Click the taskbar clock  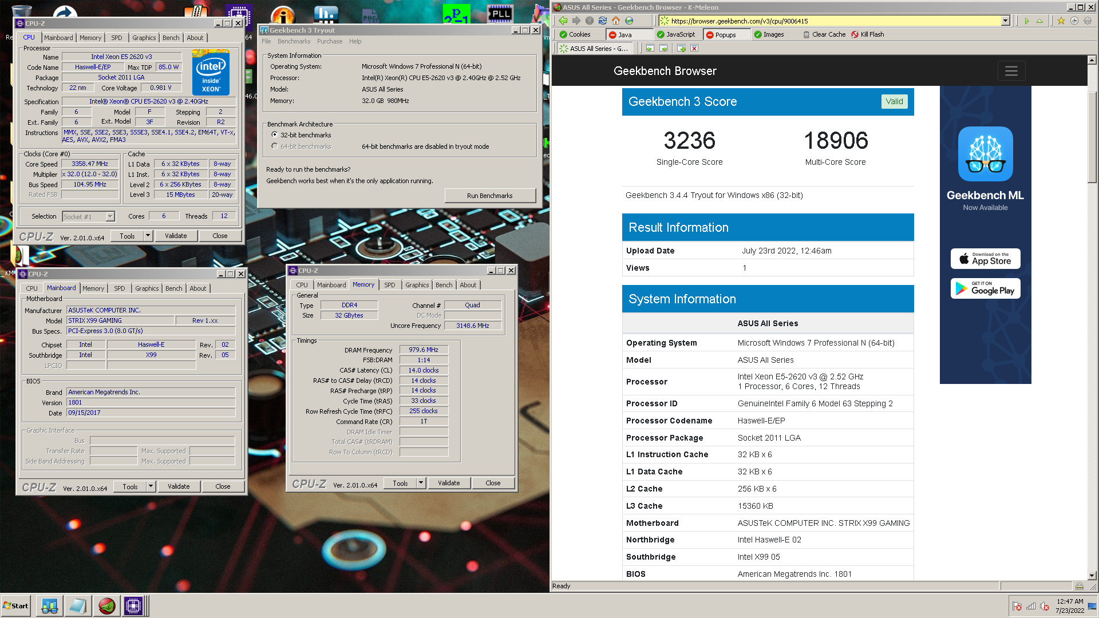(1070, 606)
